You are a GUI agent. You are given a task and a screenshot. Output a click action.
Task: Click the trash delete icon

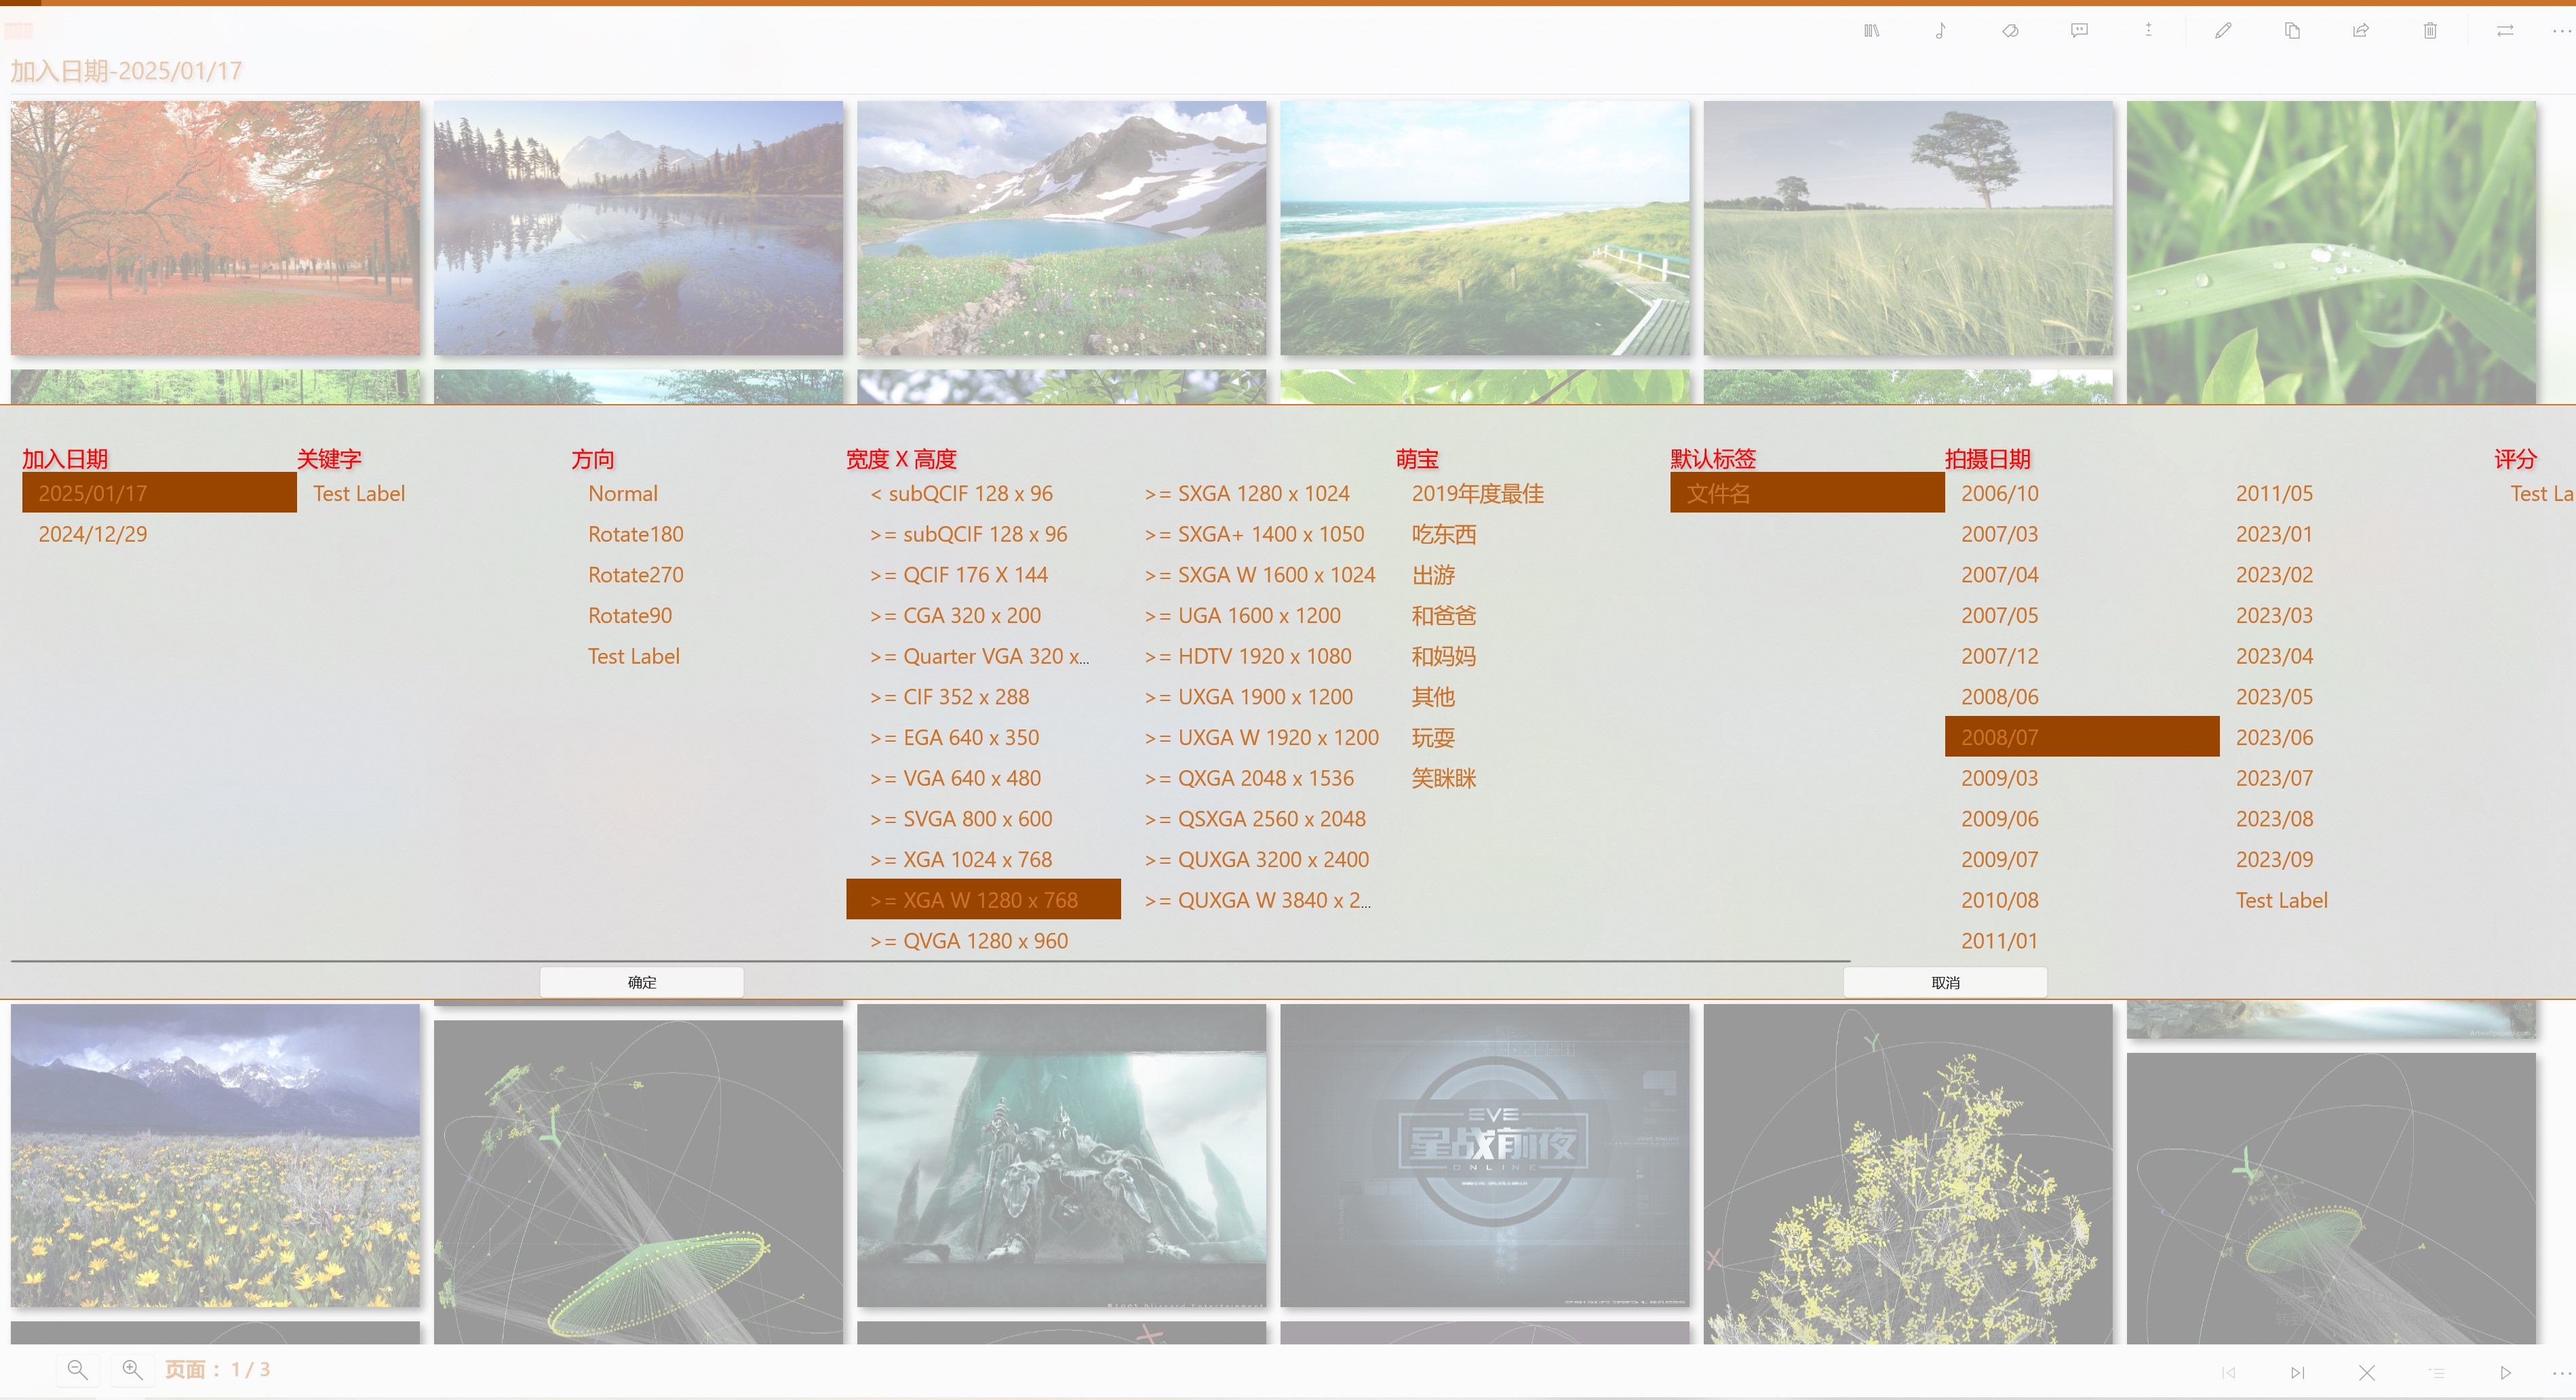tap(2430, 31)
